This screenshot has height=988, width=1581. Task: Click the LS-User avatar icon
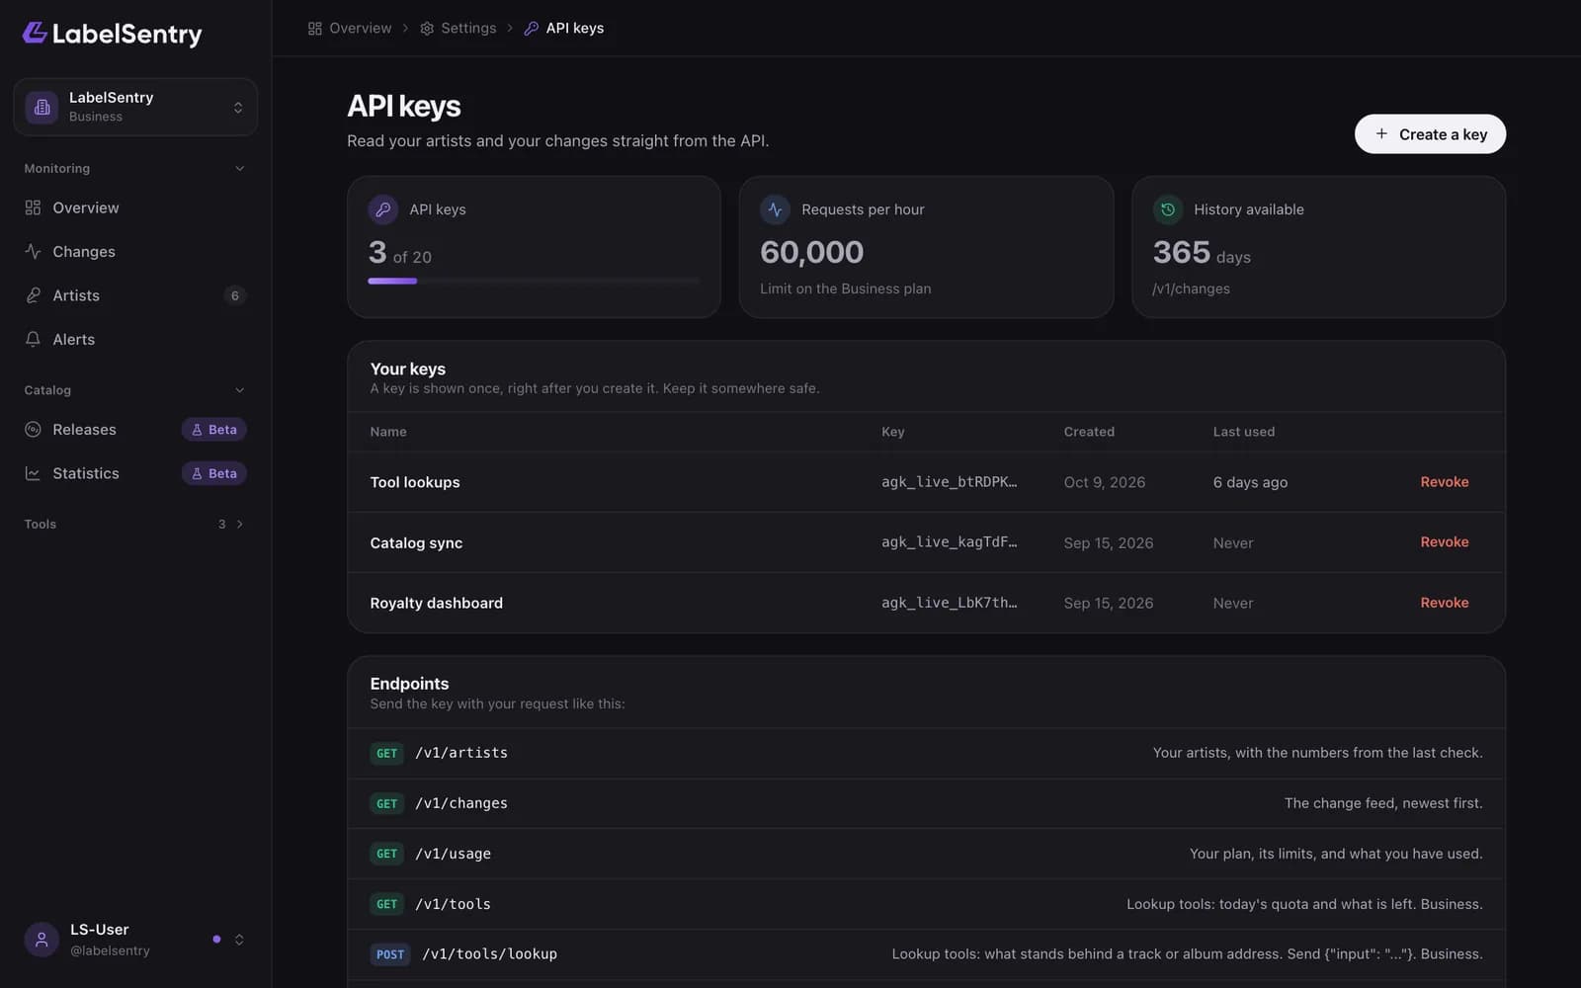tap(42, 940)
